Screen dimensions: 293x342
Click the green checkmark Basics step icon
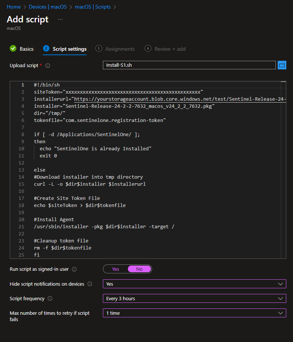click(x=13, y=48)
